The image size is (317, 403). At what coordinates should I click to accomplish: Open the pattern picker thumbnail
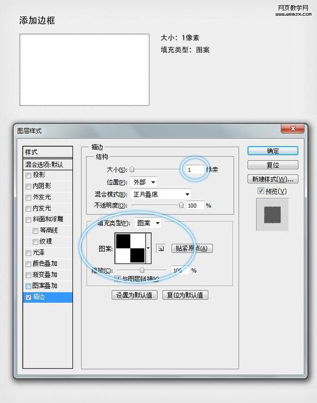click(x=130, y=248)
